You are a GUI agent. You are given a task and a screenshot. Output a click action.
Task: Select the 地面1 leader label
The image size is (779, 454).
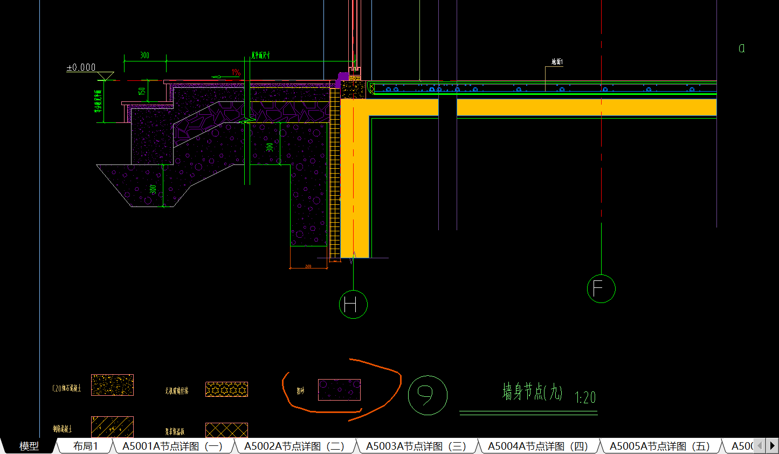pyautogui.click(x=557, y=62)
